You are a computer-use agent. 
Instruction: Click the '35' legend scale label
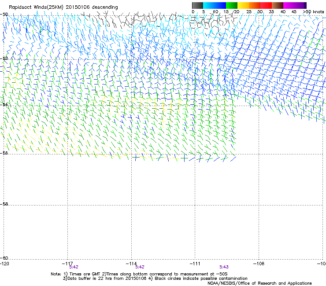coord(271,12)
